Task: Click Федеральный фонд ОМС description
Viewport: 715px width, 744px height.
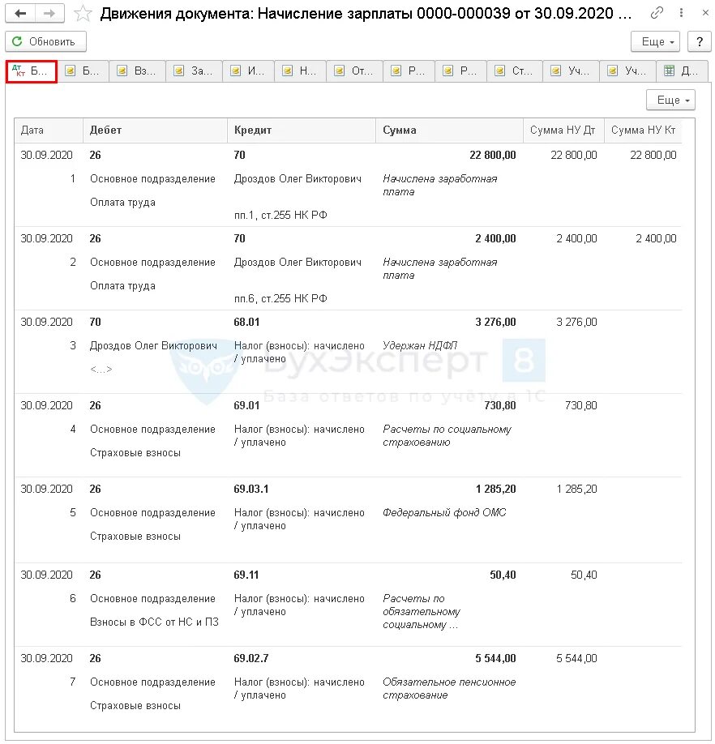Action: [444, 513]
